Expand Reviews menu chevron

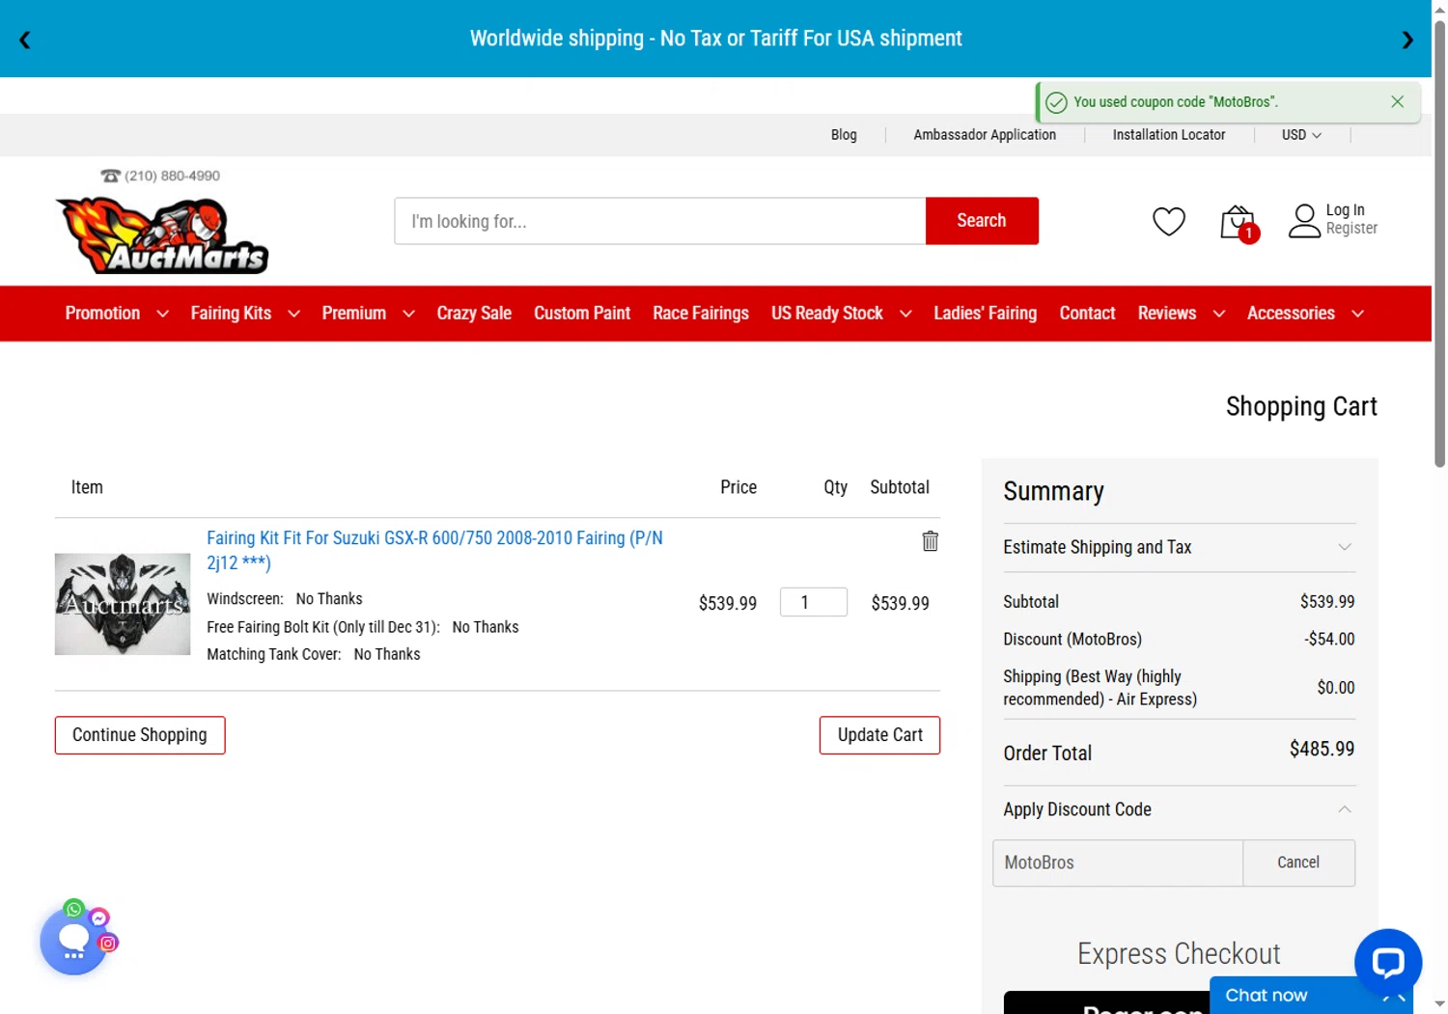[1218, 314]
